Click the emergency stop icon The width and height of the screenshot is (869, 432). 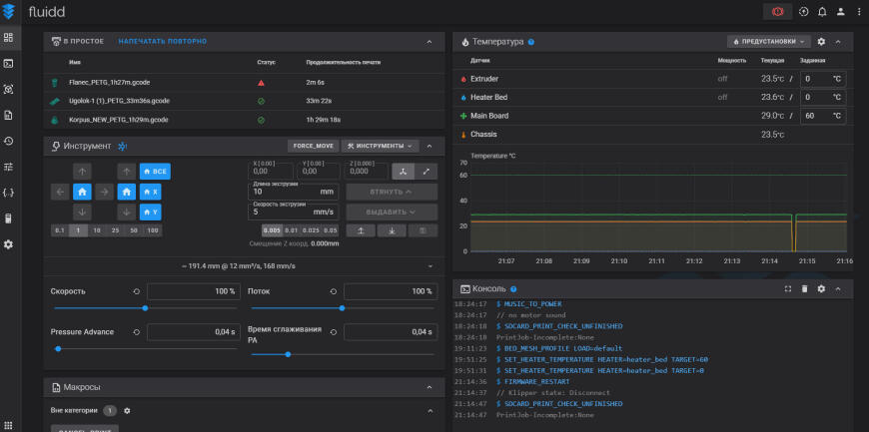(x=776, y=12)
